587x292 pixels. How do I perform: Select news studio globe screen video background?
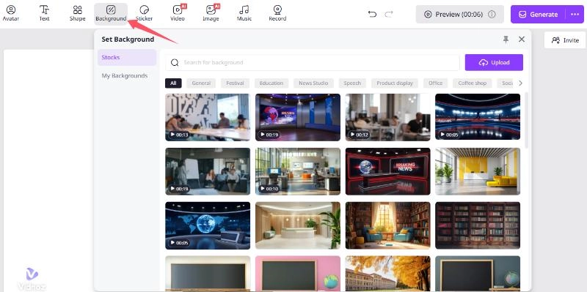[x=298, y=117]
